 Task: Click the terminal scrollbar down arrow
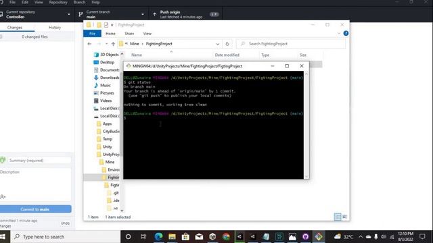[306, 177]
